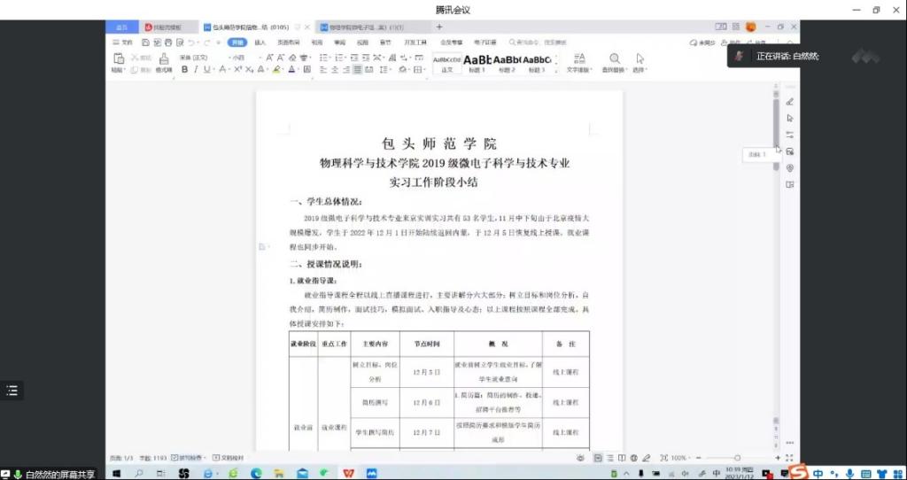The image size is (907, 480).
Task: Click the Windows Start button on taskbar
Action: [115, 474]
